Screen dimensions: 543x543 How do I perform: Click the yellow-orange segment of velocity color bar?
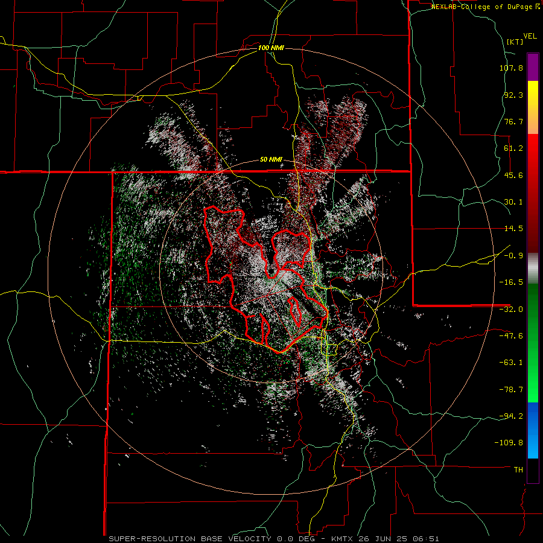(533, 107)
